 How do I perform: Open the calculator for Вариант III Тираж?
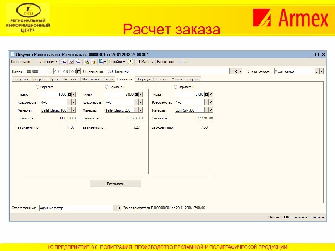207,94
